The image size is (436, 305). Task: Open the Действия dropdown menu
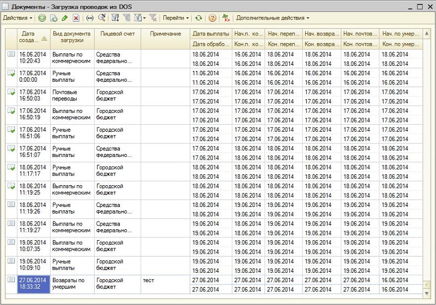[x=17, y=18]
